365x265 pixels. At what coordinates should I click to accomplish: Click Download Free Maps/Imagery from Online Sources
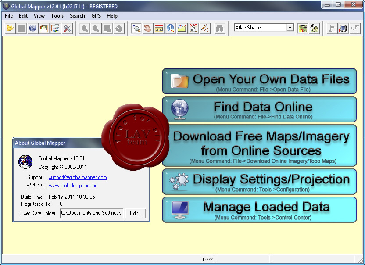point(259,146)
